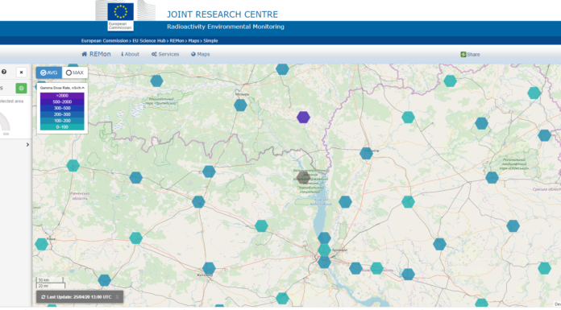Click the >2000 legend color swatch

pyautogui.click(x=62, y=96)
